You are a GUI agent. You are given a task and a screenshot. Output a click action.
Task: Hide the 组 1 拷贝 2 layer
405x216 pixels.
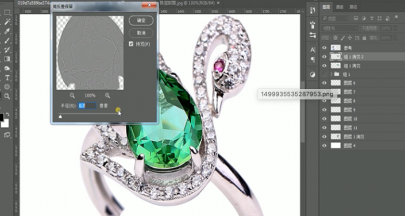coord(325,56)
